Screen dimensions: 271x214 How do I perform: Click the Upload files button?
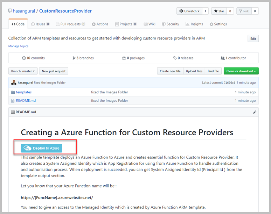(x=194, y=71)
